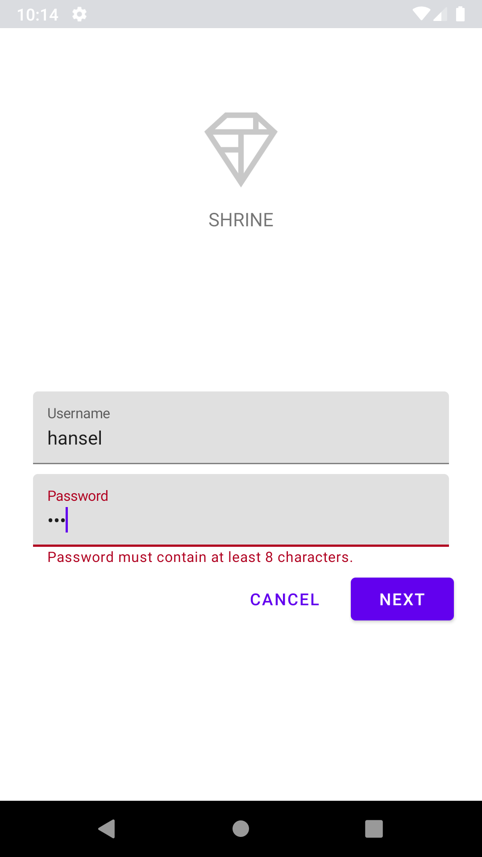Click the battery icon in status bar
This screenshot has width=482, height=857.
click(x=460, y=14)
